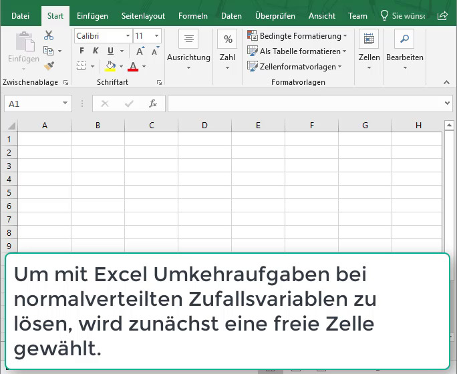Click the Share icon

(x=442, y=16)
